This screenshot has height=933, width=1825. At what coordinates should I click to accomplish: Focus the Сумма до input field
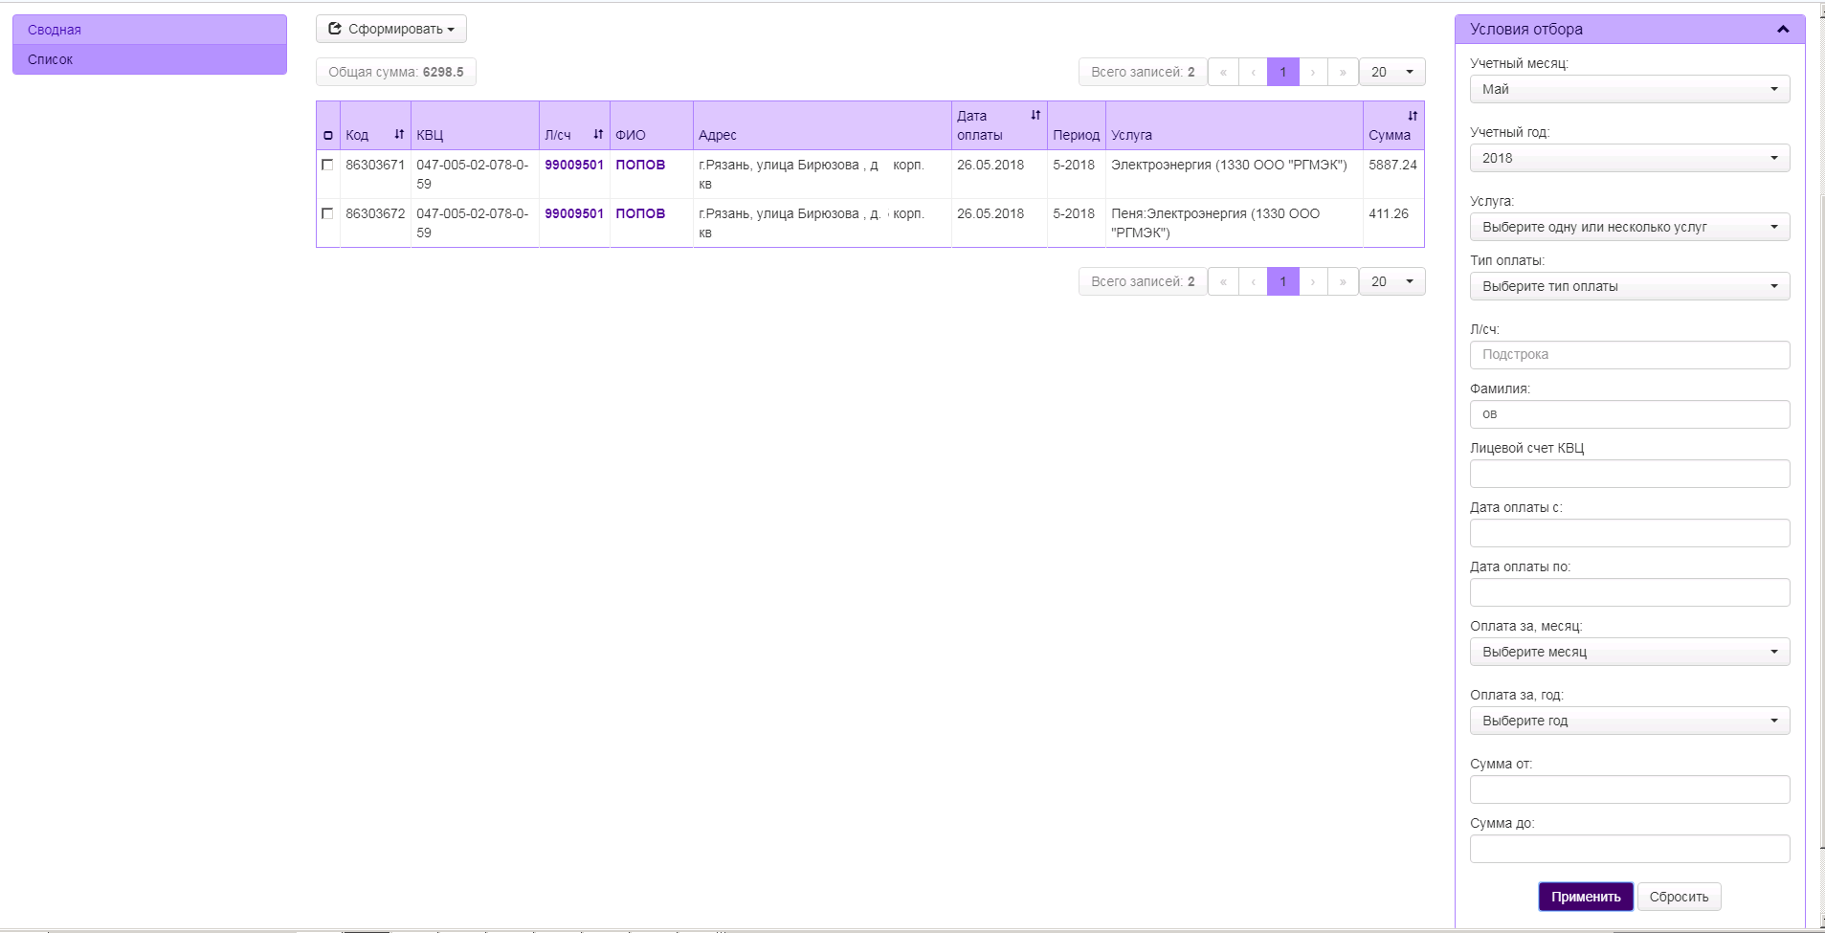point(1630,849)
